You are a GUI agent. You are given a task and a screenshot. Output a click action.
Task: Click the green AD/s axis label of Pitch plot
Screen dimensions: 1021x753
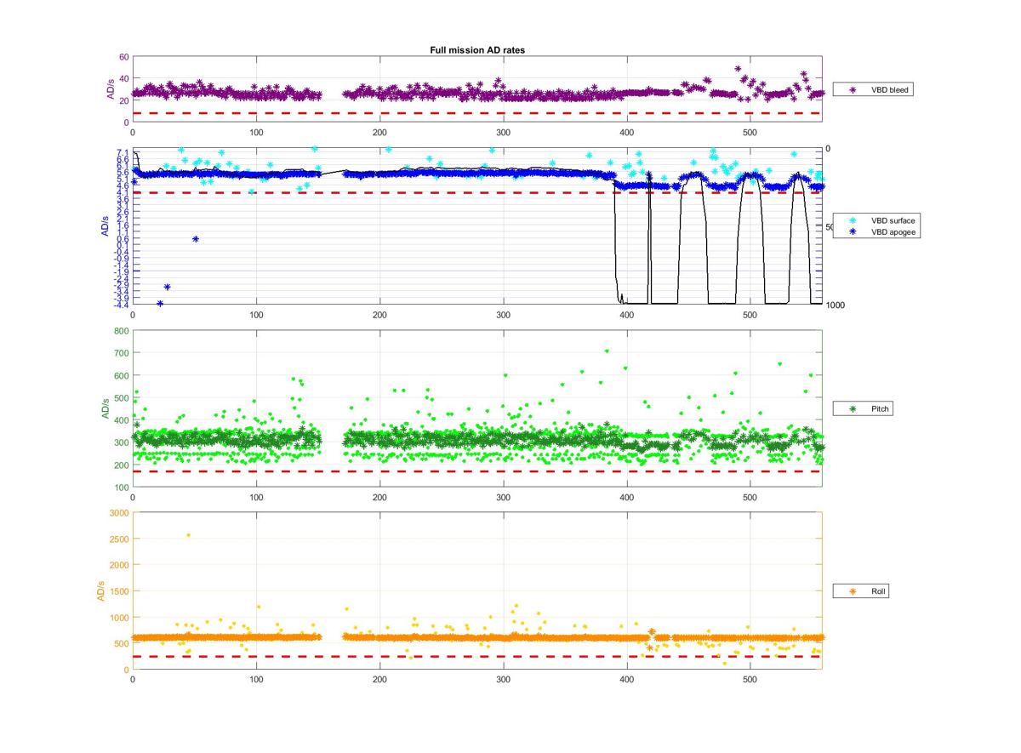click(106, 408)
